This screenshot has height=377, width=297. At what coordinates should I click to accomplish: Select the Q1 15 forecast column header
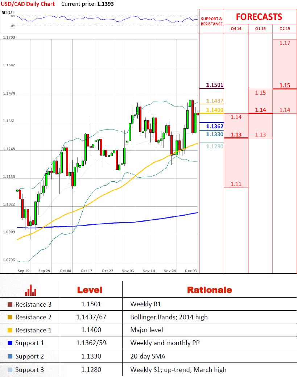[x=260, y=29]
